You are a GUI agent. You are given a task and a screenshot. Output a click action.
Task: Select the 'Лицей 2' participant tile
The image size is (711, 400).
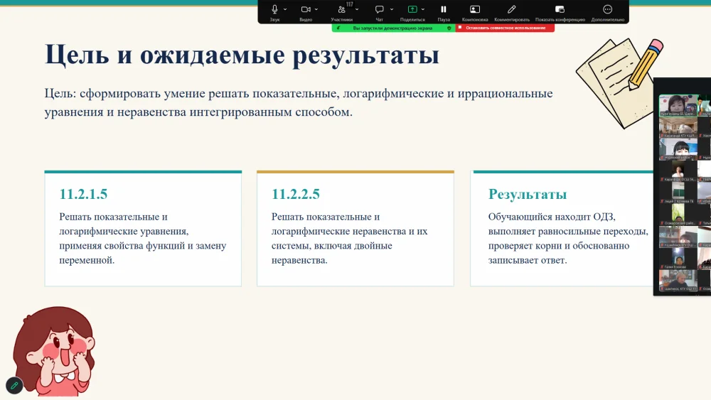[x=678, y=193]
